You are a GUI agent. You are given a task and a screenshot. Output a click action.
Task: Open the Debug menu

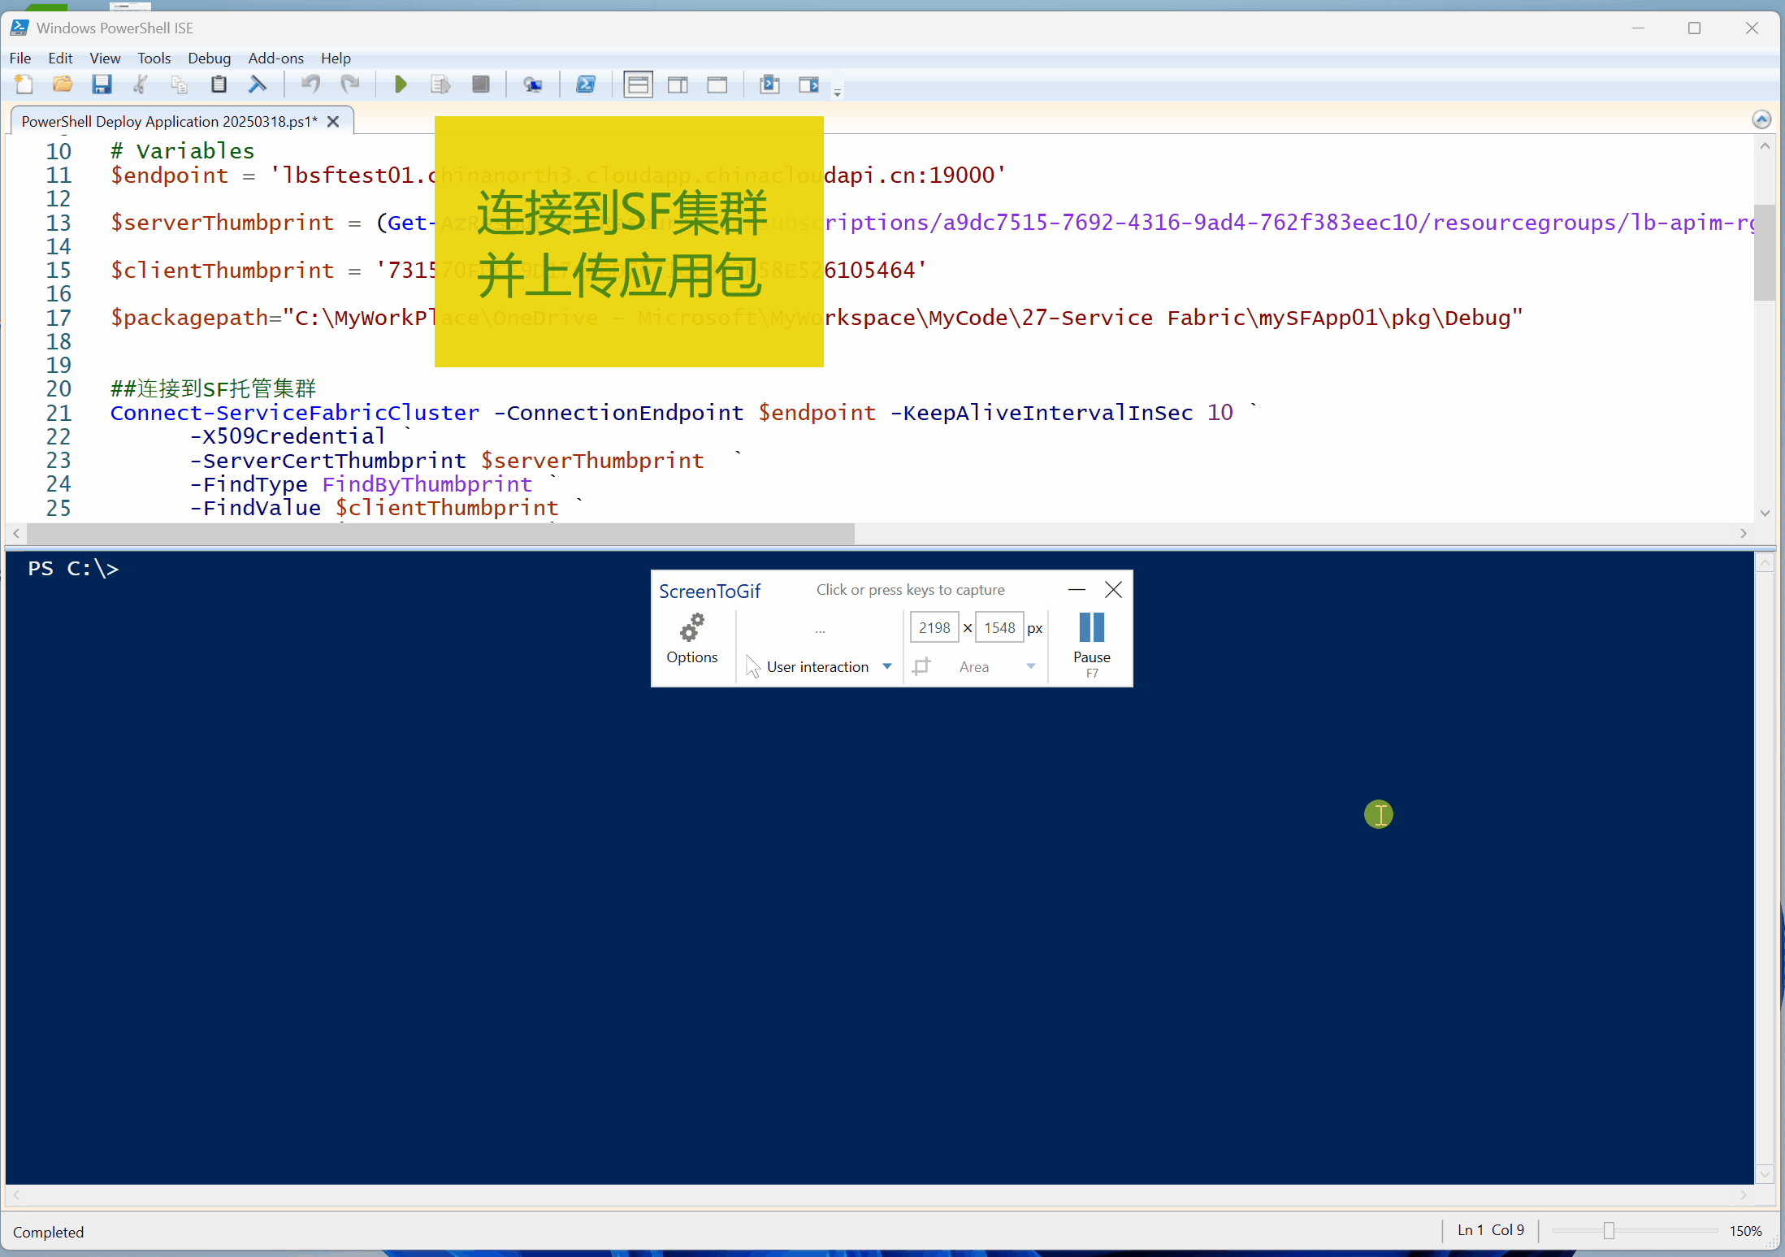209,58
